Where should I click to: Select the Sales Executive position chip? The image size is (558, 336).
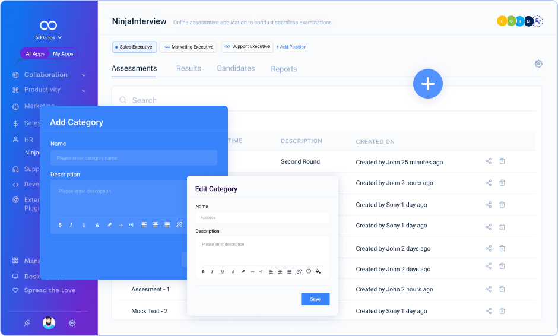(x=134, y=47)
